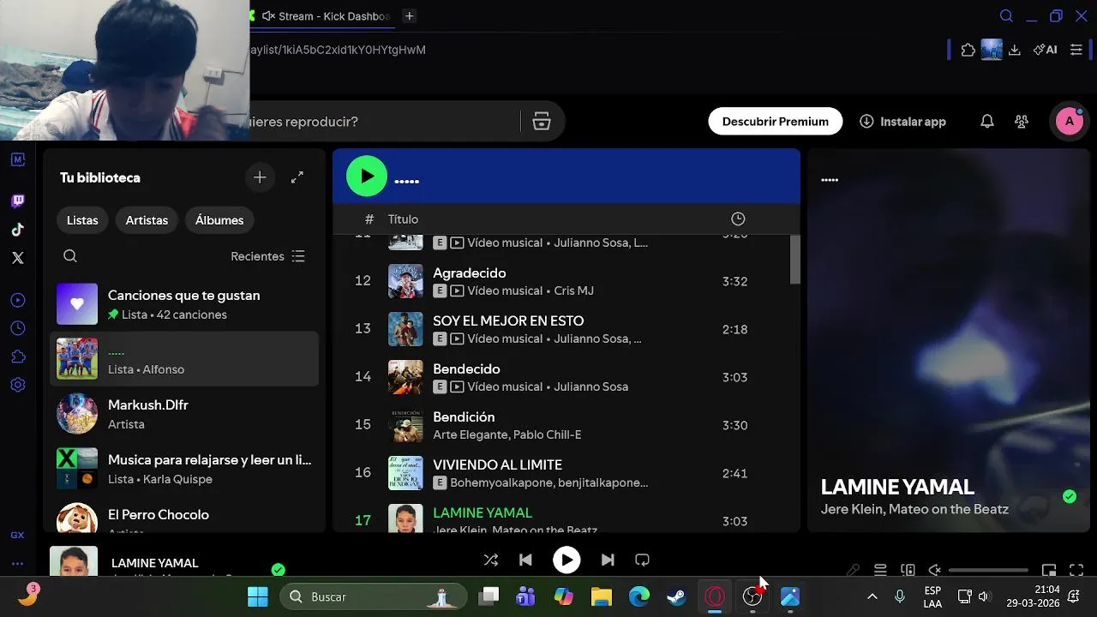This screenshot has height=617, width=1097.
Task: Open X (Twitter) in the Opera GX sidebar
Action: pos(17,258)
